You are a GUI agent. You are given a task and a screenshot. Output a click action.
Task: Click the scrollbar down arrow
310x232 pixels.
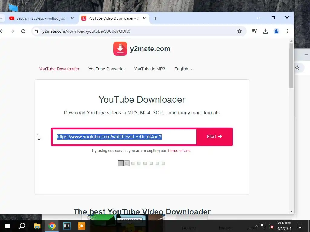pos(291,211)
